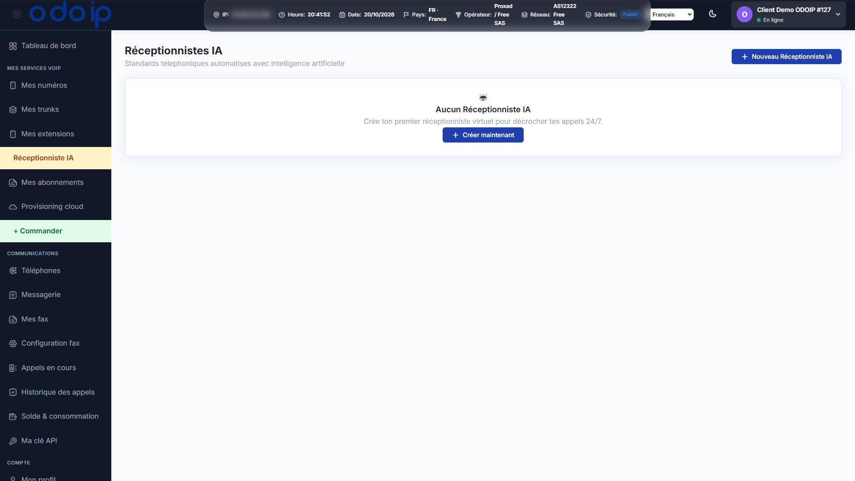Collapse the sidebar with the hamburger icon

click(17, 14)
